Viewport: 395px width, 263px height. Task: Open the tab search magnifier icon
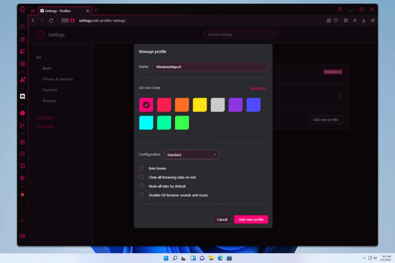[x=340, y=9]
